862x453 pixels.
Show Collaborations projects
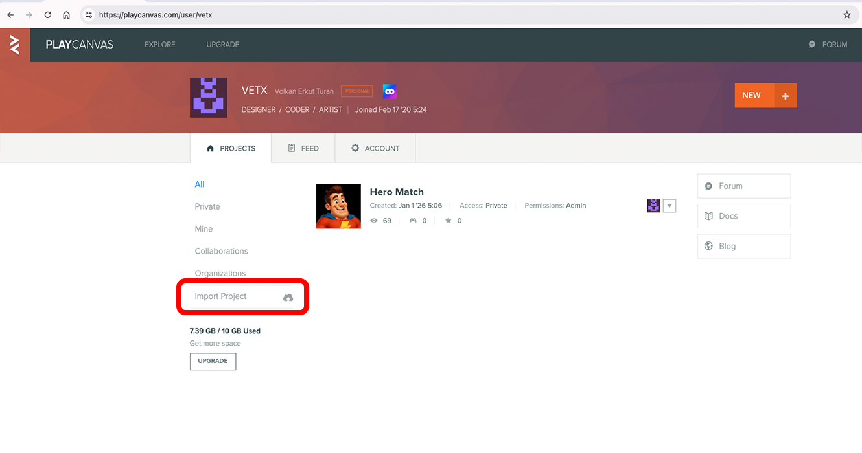pos(221,251)
